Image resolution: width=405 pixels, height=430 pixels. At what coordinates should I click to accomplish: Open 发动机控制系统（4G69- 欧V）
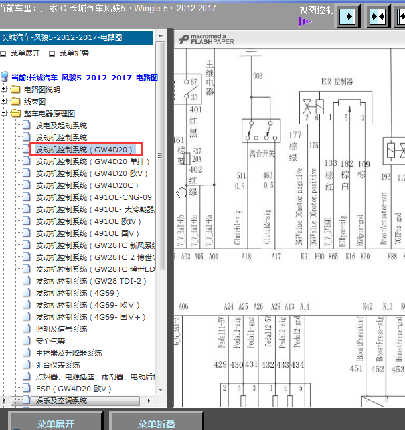[x=88, y=305]
